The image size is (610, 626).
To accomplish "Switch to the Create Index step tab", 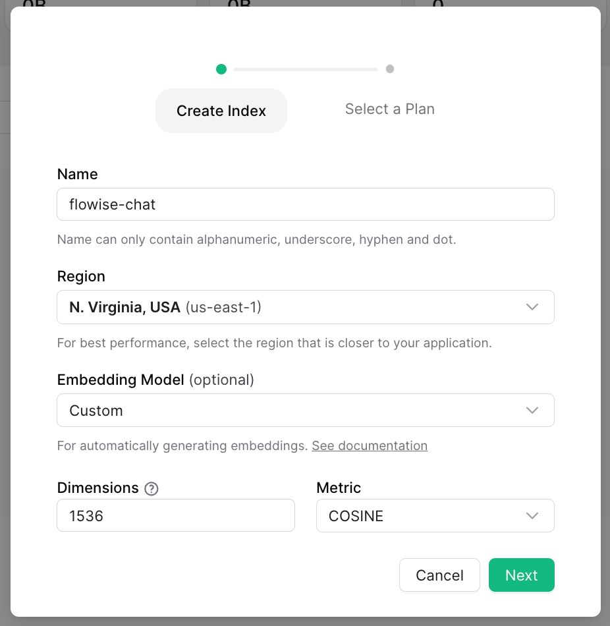I will 221,111.
